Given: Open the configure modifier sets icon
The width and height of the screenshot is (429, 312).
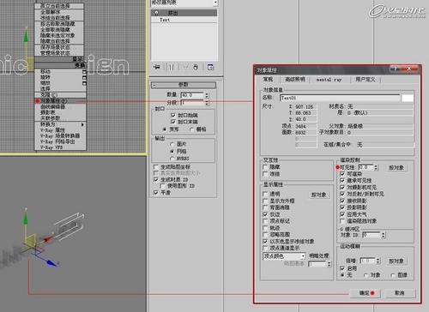Looking at the screenshot, I should [x=211, y=67].
